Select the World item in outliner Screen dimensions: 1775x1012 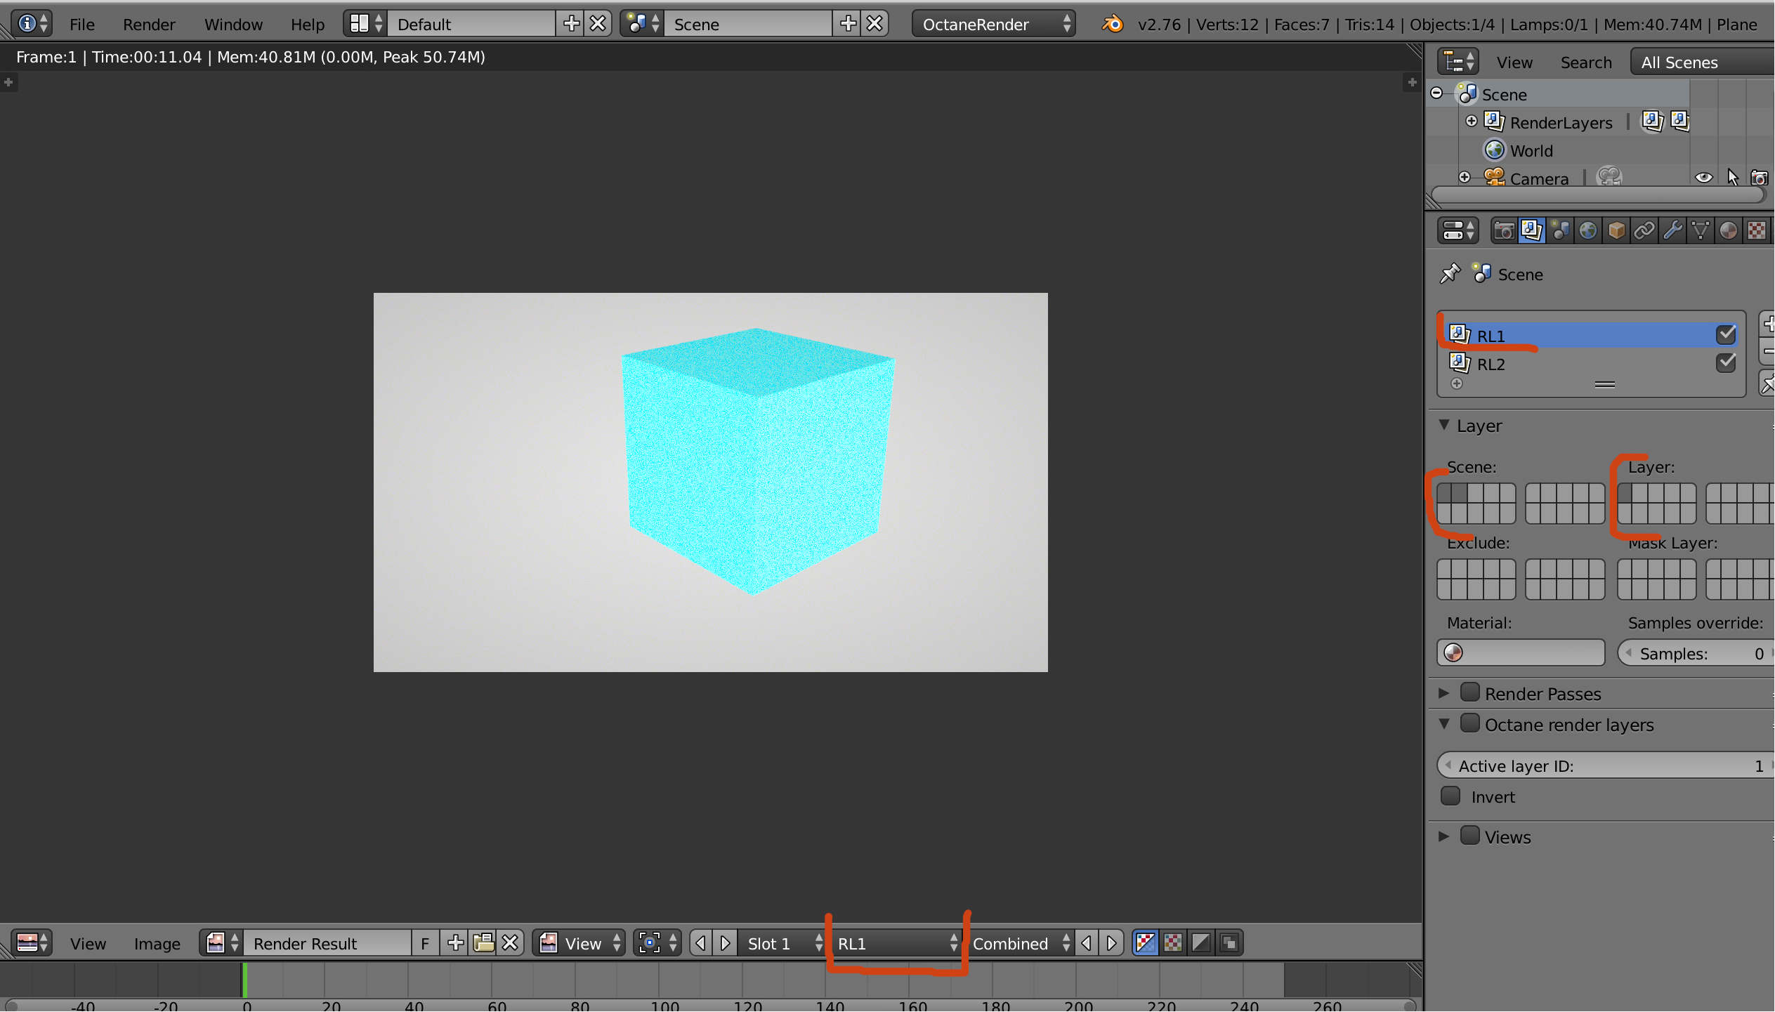[1531, 151]
